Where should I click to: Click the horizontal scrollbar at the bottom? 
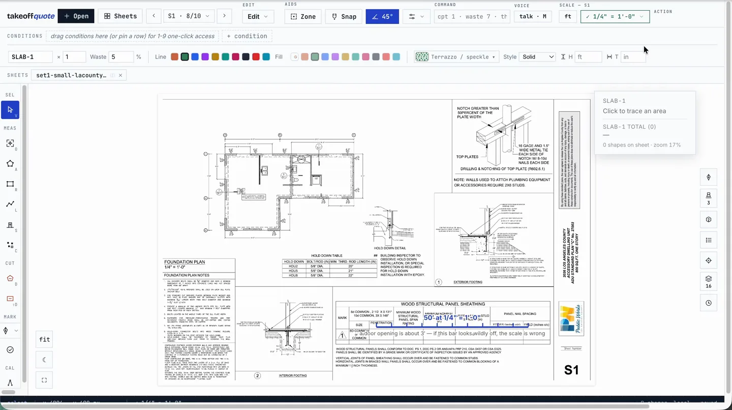325,406
